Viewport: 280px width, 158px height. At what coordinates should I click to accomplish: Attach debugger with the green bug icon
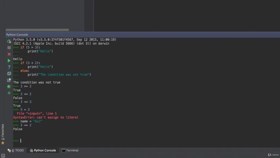click(9, 86)
